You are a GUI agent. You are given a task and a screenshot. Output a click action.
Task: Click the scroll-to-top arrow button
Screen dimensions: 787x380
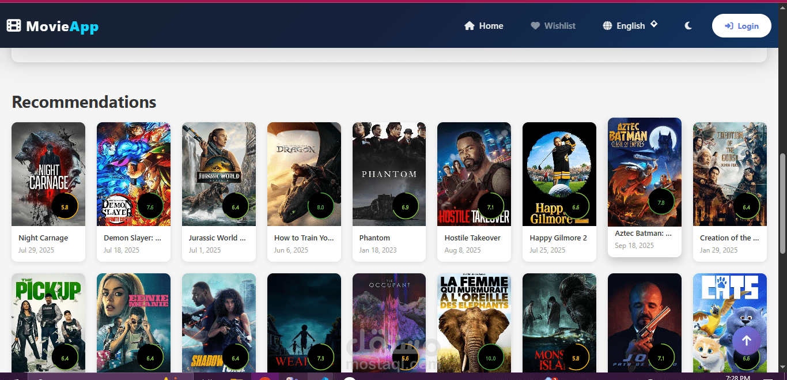click(x=746, y=341)
